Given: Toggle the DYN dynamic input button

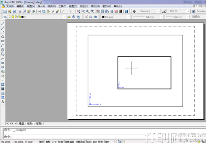Looking at the screenshot, I should pyautogui.click(x=95, y=142).
